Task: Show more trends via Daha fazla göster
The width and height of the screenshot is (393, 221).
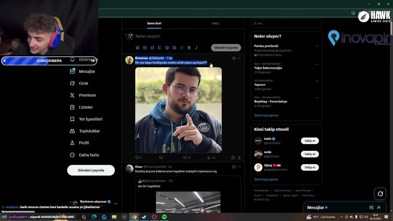Action: 267,115
